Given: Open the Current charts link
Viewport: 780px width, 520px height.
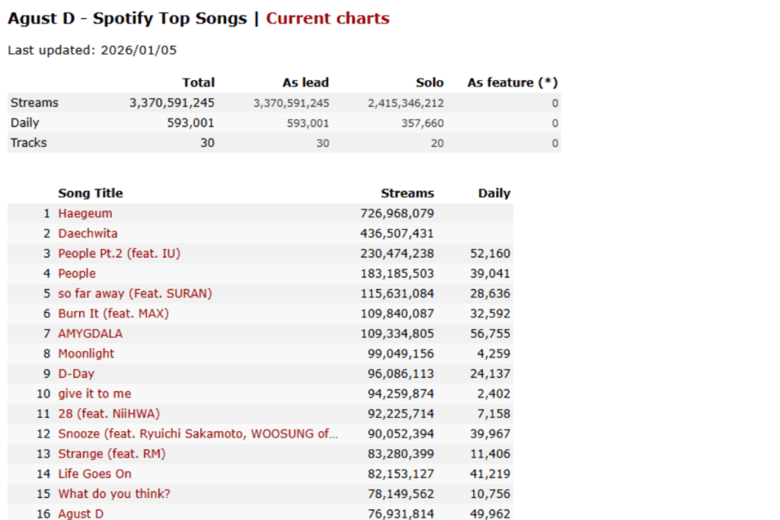Looking at the screenshot, I should tap(328, 19).
